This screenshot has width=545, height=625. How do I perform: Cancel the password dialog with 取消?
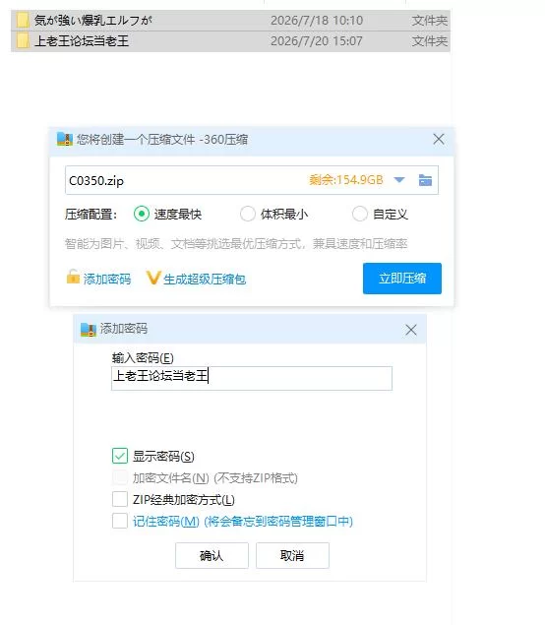pos(292,555)
